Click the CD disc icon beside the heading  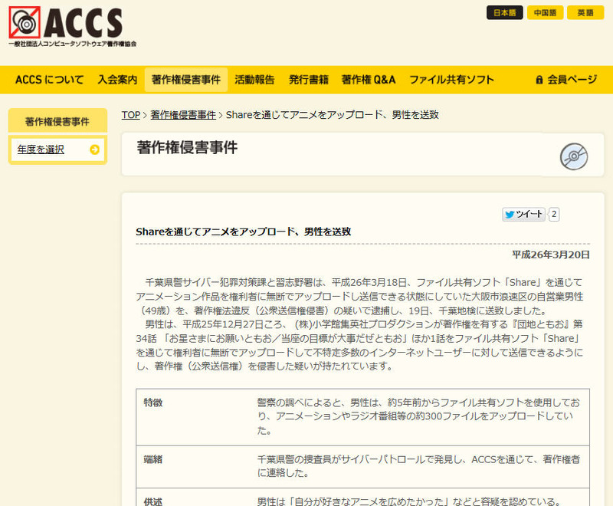[x=574, y=156]
